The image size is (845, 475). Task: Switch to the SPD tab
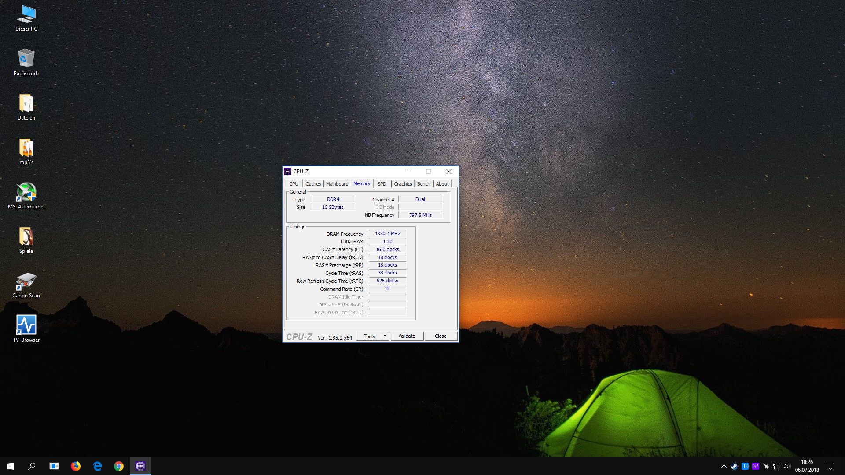(x=382, y=184)
